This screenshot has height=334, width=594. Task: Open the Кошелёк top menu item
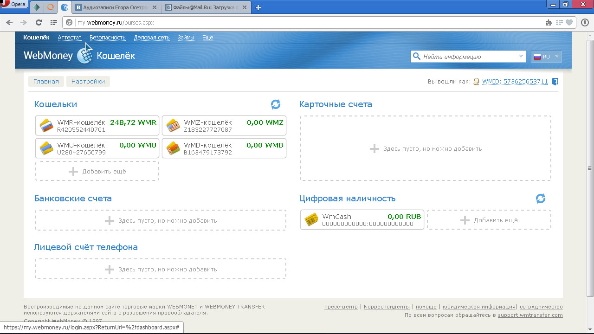click(x=36, y=38)
